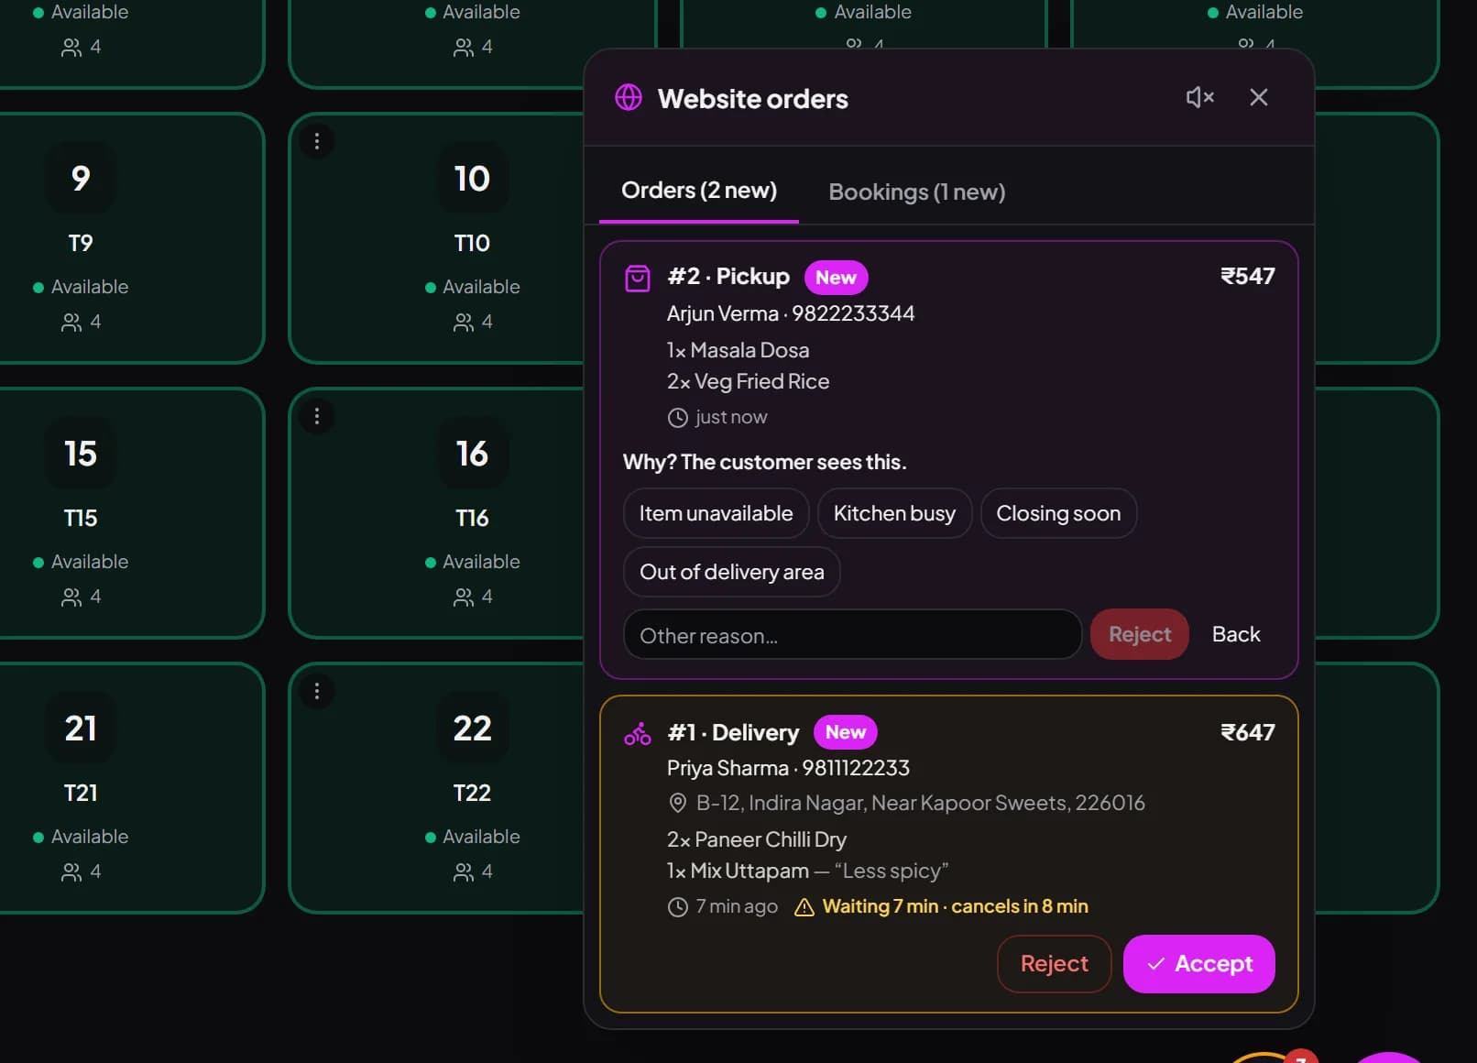Screen dimensions: 1477x1063
Task: Click the location pin icon beside Indira Nagar address
Action: tap(677, 804)
